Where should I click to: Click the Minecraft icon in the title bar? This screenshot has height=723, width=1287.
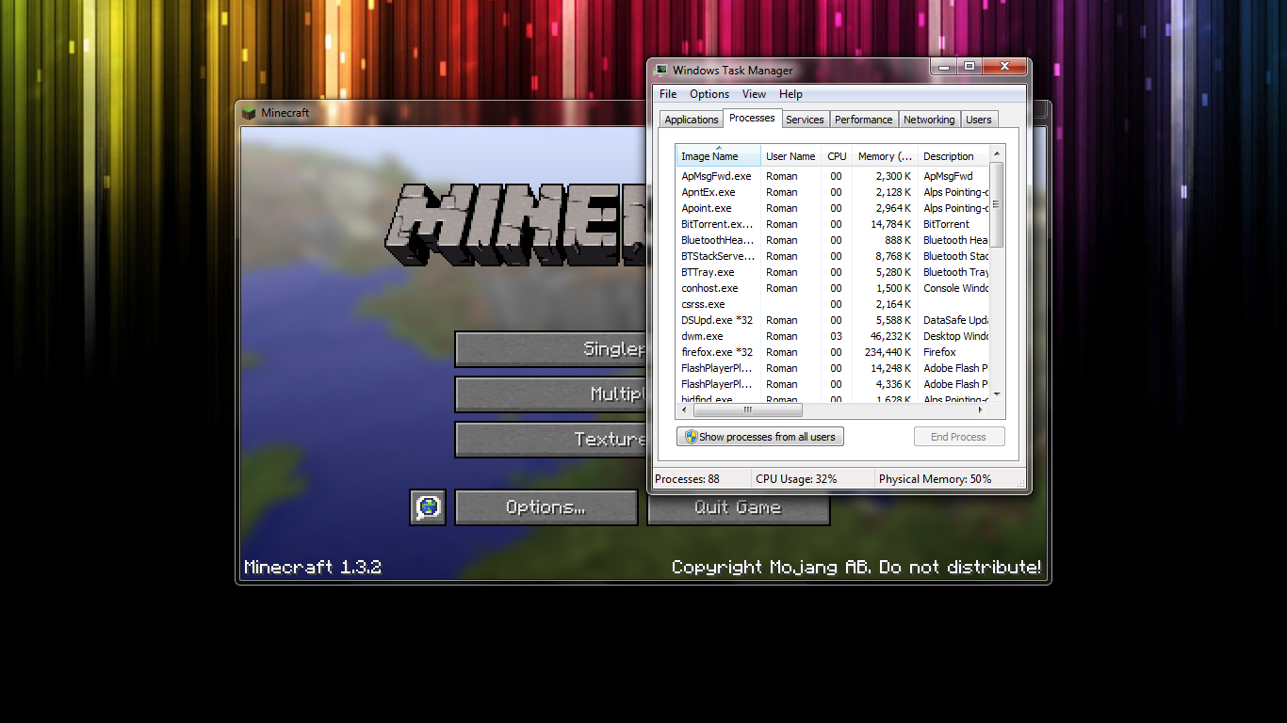(249, 113)
